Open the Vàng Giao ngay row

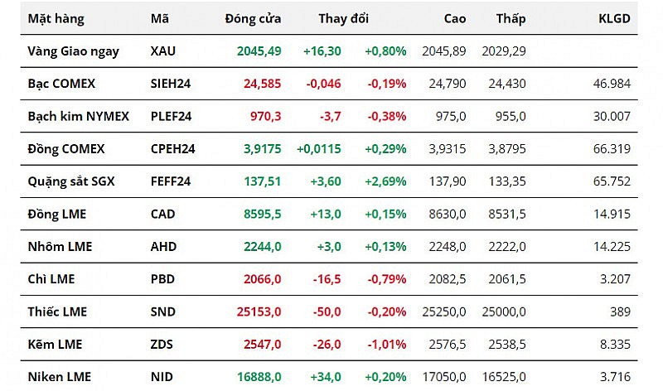click(x=73, y=51)
